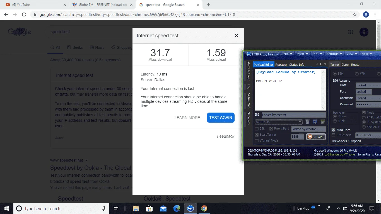Click the save disk icon beside AZURE US
381x214 pixels.
coord(315,121)
